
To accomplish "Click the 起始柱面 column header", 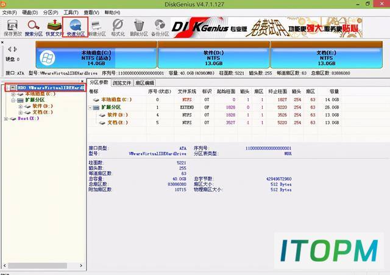I will tap(226, 91).
